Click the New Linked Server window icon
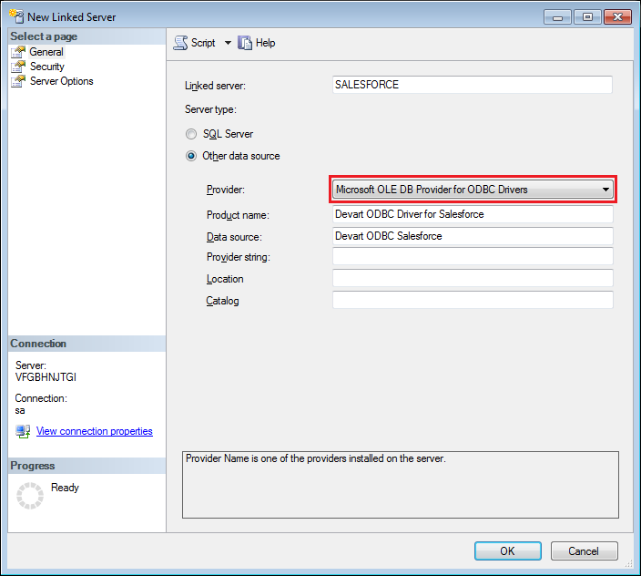Viewport: 641px width, 576px height. pos(16,16)
